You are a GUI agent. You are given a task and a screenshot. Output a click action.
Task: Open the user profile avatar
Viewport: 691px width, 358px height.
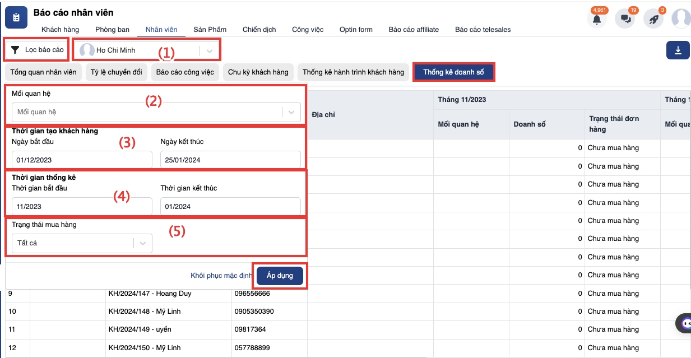pos(681,18)
